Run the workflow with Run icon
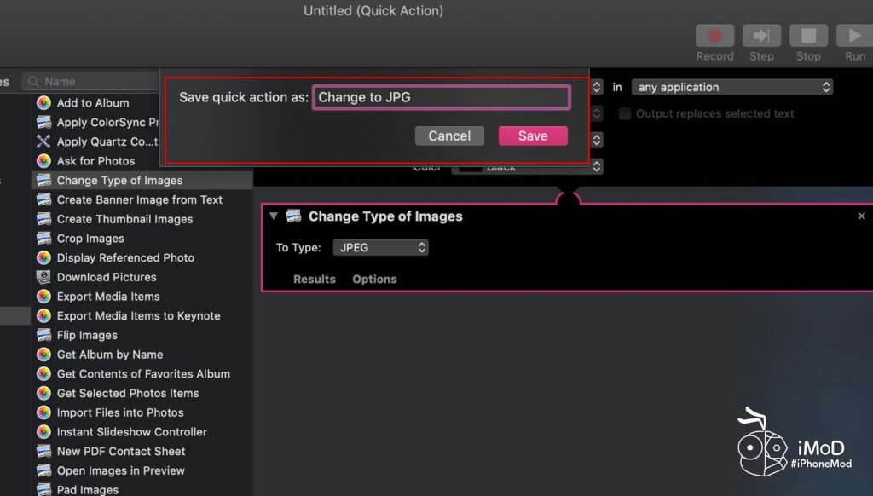This screenshot has width=873, height=496. pyautogui.click(x=854, y=37)
